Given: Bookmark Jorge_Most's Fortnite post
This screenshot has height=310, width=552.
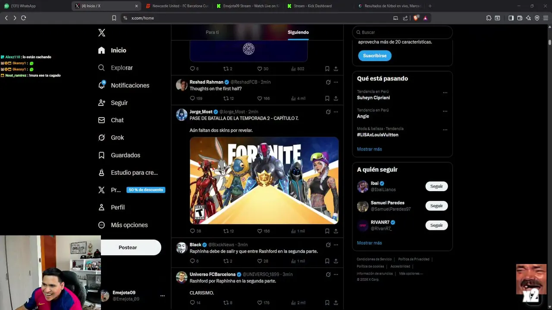Looking at the screenshot, I should point(327,231).
